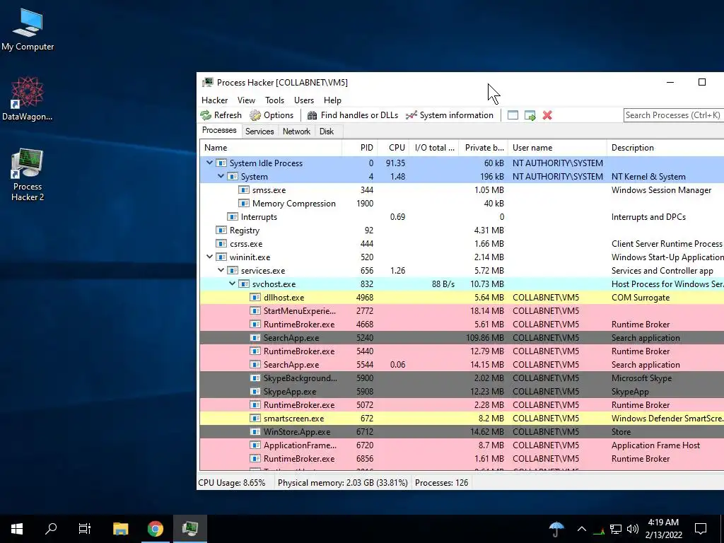The width and height of the screenshot is (724, 543).
Task: Click the find window and thread icon
Action: click(x=530, y=115)
